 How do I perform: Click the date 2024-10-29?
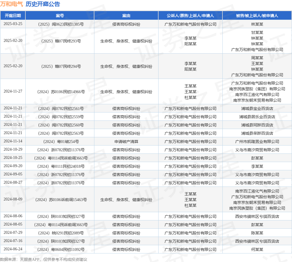click(13, 150)
